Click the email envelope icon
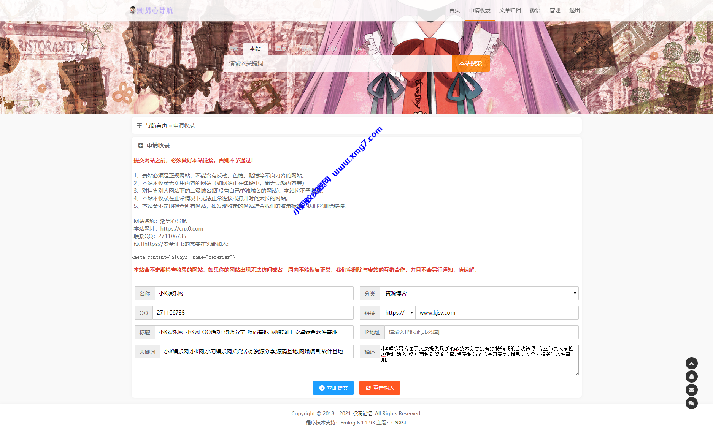 [692, 390]
